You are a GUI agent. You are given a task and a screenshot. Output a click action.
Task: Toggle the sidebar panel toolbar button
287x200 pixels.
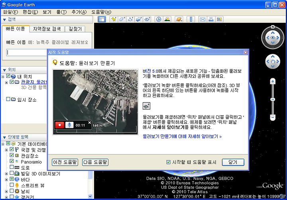tap(102, 19)
